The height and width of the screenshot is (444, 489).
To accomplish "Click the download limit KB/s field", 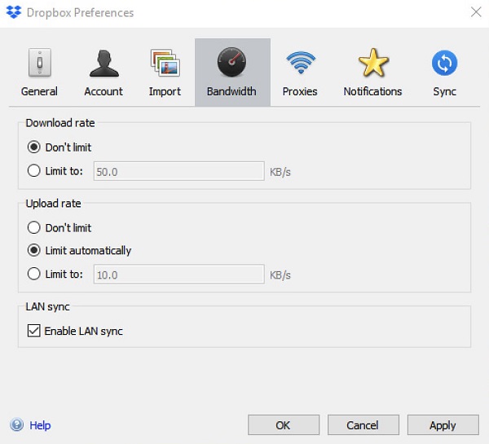I will pyautogui.click(x=179, y=171).
